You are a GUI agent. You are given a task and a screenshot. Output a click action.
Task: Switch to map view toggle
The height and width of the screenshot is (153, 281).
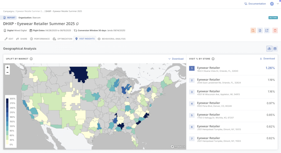[x=269, y=49]
